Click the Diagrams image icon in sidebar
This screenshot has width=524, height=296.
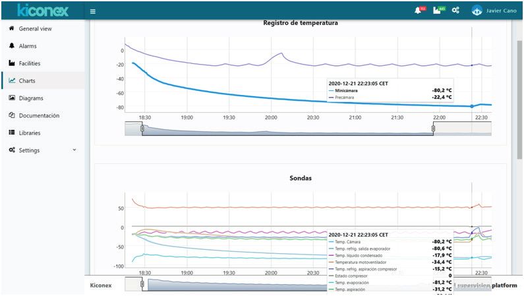point(12,98)
